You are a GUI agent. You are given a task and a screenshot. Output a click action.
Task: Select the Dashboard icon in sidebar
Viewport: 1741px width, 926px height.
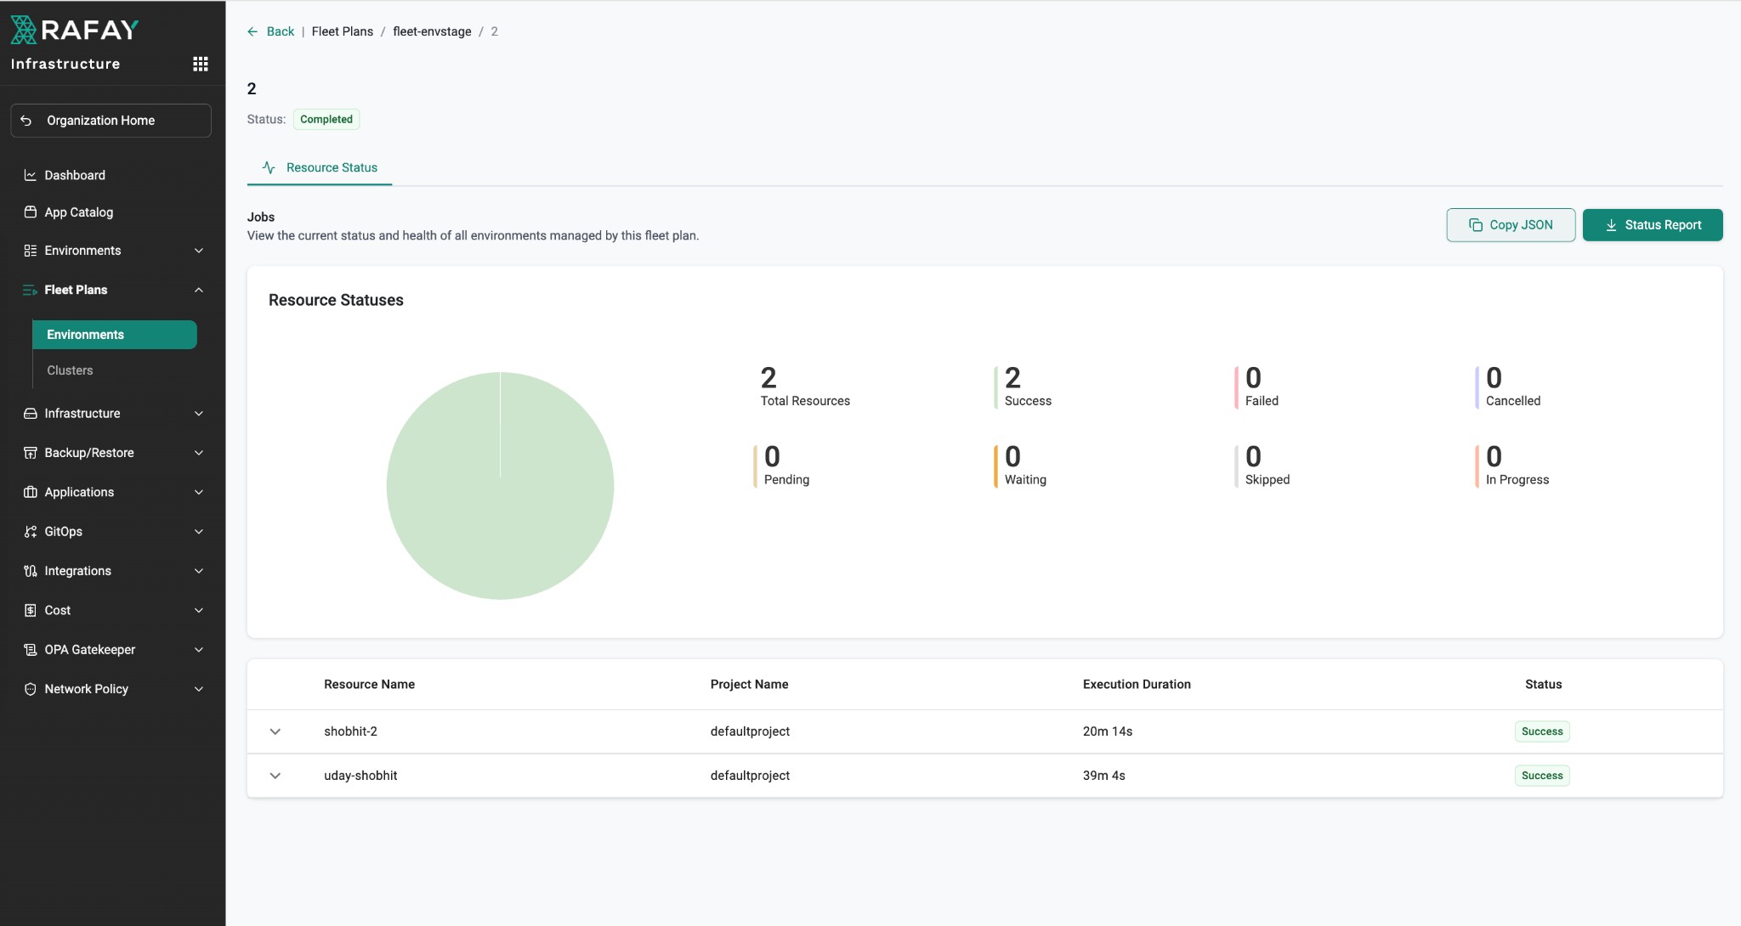pyautogui.click(x=29, y=175)
